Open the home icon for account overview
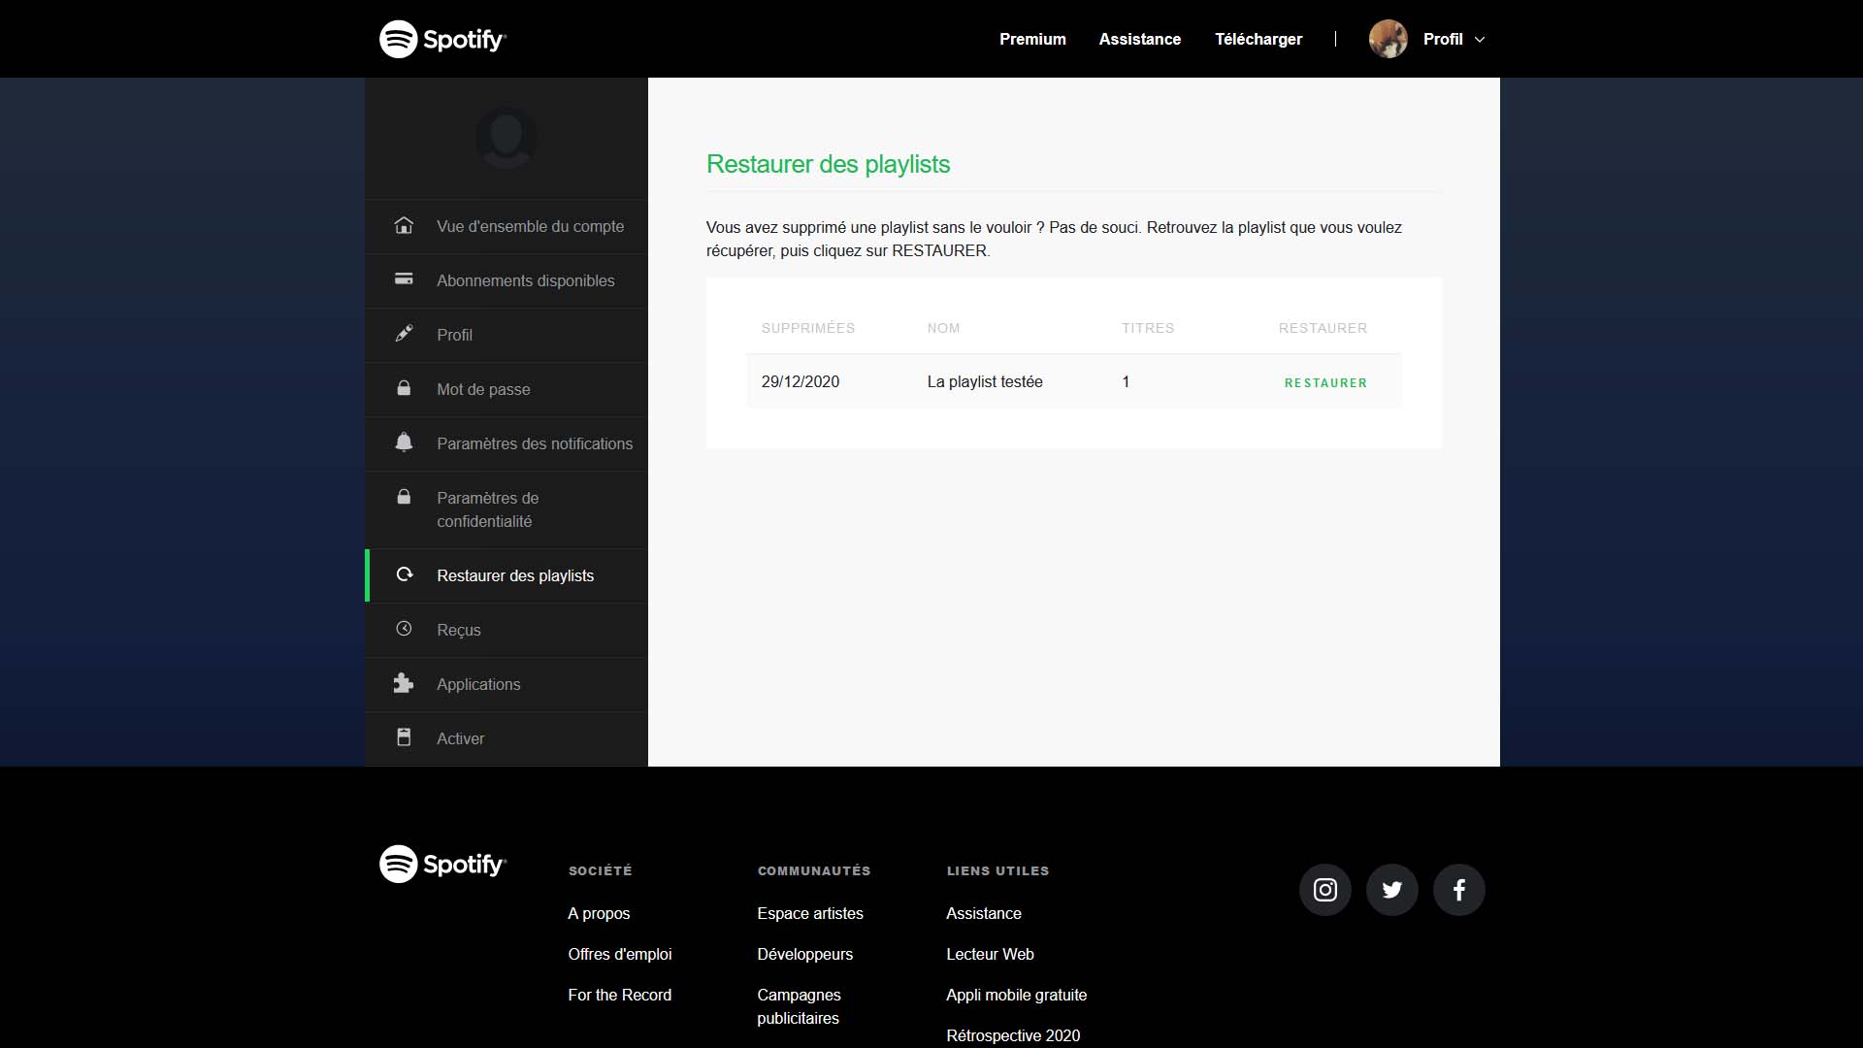This screenshot has height=1048, width=1863. pyautogui.click(x=404, y=225)
